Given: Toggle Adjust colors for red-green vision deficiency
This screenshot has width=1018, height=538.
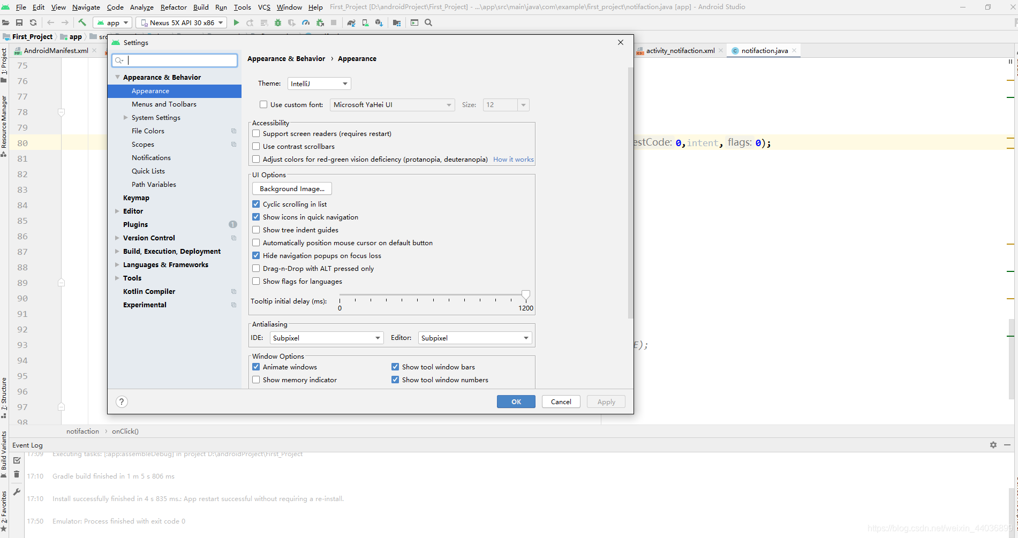Looking at the screenshot, I should pos(256,159).
